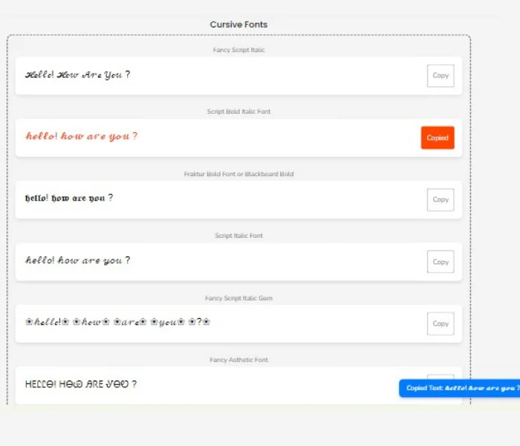520x446 pixels.
Task: Copy the Fancy Script Italic text
Action: coord(441,76)
